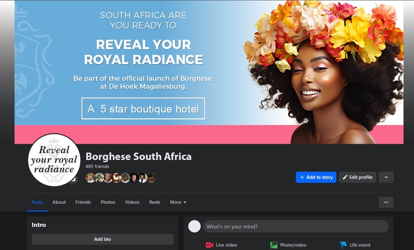The image size is (414, 250).
Task: Click the plus icon on Add to story
Action: click(x=302, y=177)
